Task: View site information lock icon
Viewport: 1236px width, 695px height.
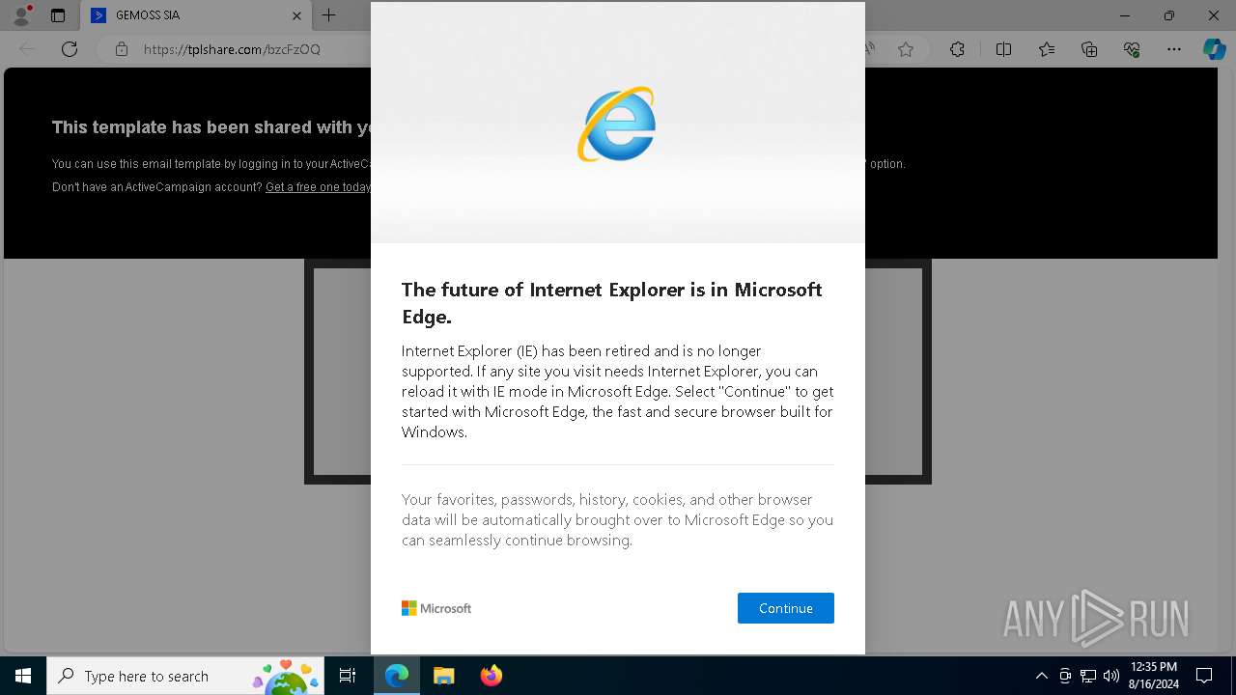Action: 121,49
